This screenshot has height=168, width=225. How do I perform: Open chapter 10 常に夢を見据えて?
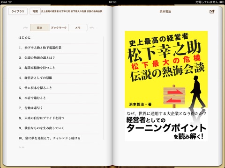pyautogui.click(x=59, y=138)
